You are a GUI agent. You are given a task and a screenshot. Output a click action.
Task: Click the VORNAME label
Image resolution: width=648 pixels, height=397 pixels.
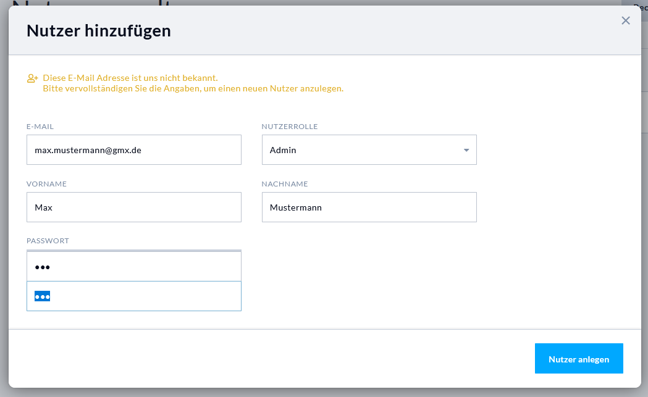point(46,184)
